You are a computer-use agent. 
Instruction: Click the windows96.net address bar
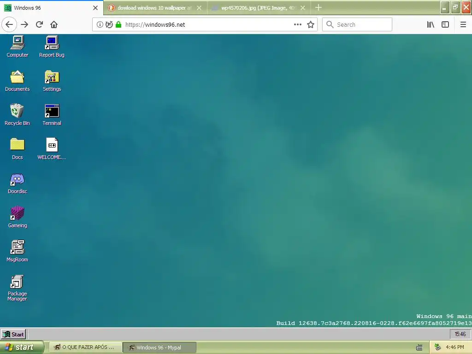pos(205,24)
